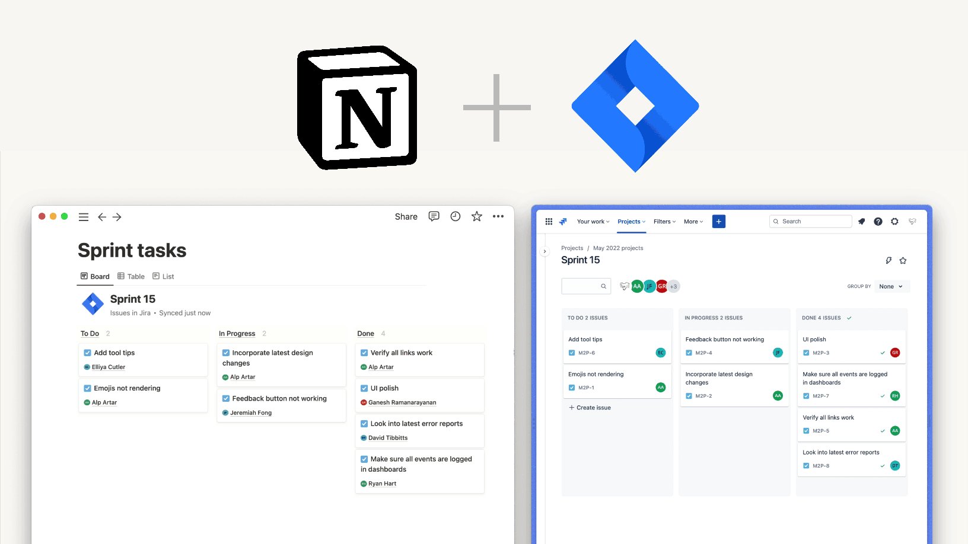Viewport: 968px width, 544px height.
Task: Switch to the Table view tab
Action: (x=130, y=276)
